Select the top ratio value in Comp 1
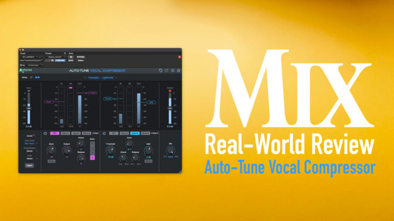The width and height of the screenshot is (394, 221). [x=92, y=144]
